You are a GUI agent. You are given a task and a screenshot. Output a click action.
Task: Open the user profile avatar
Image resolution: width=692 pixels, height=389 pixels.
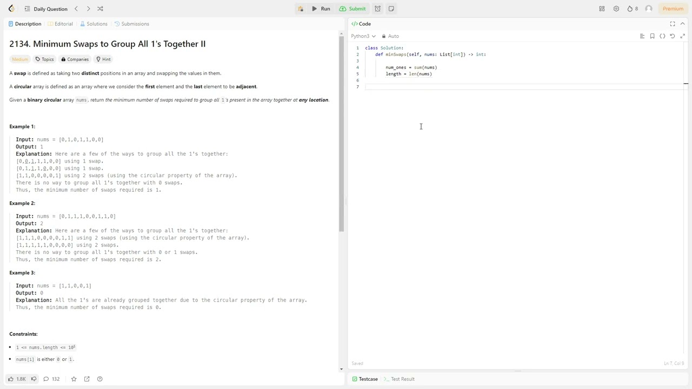coord(649,9)
